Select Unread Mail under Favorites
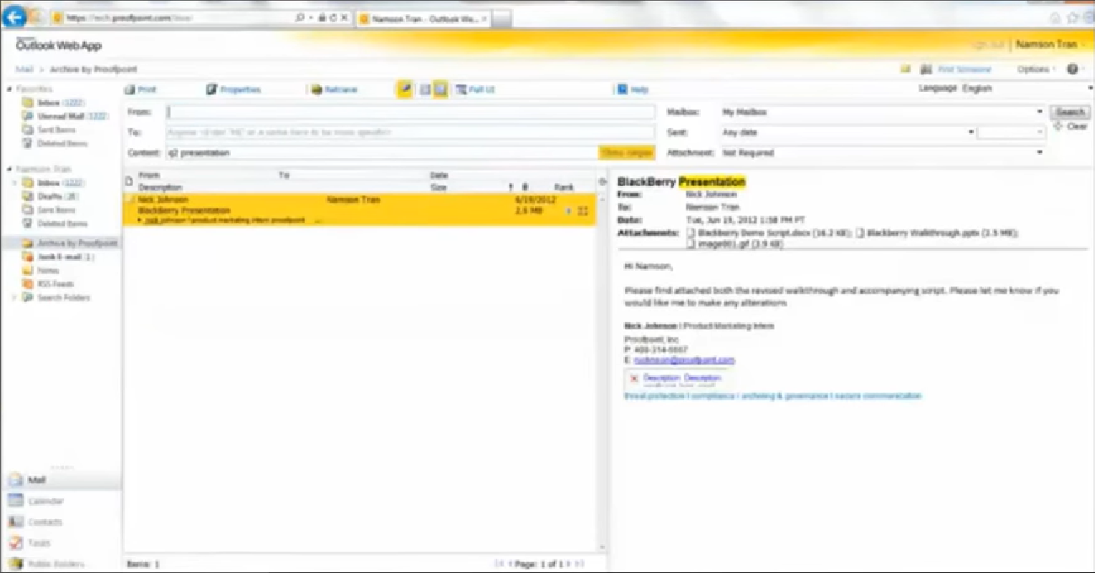 [64, 116]
